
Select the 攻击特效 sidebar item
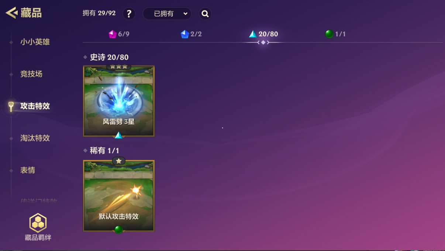[35, 106]
